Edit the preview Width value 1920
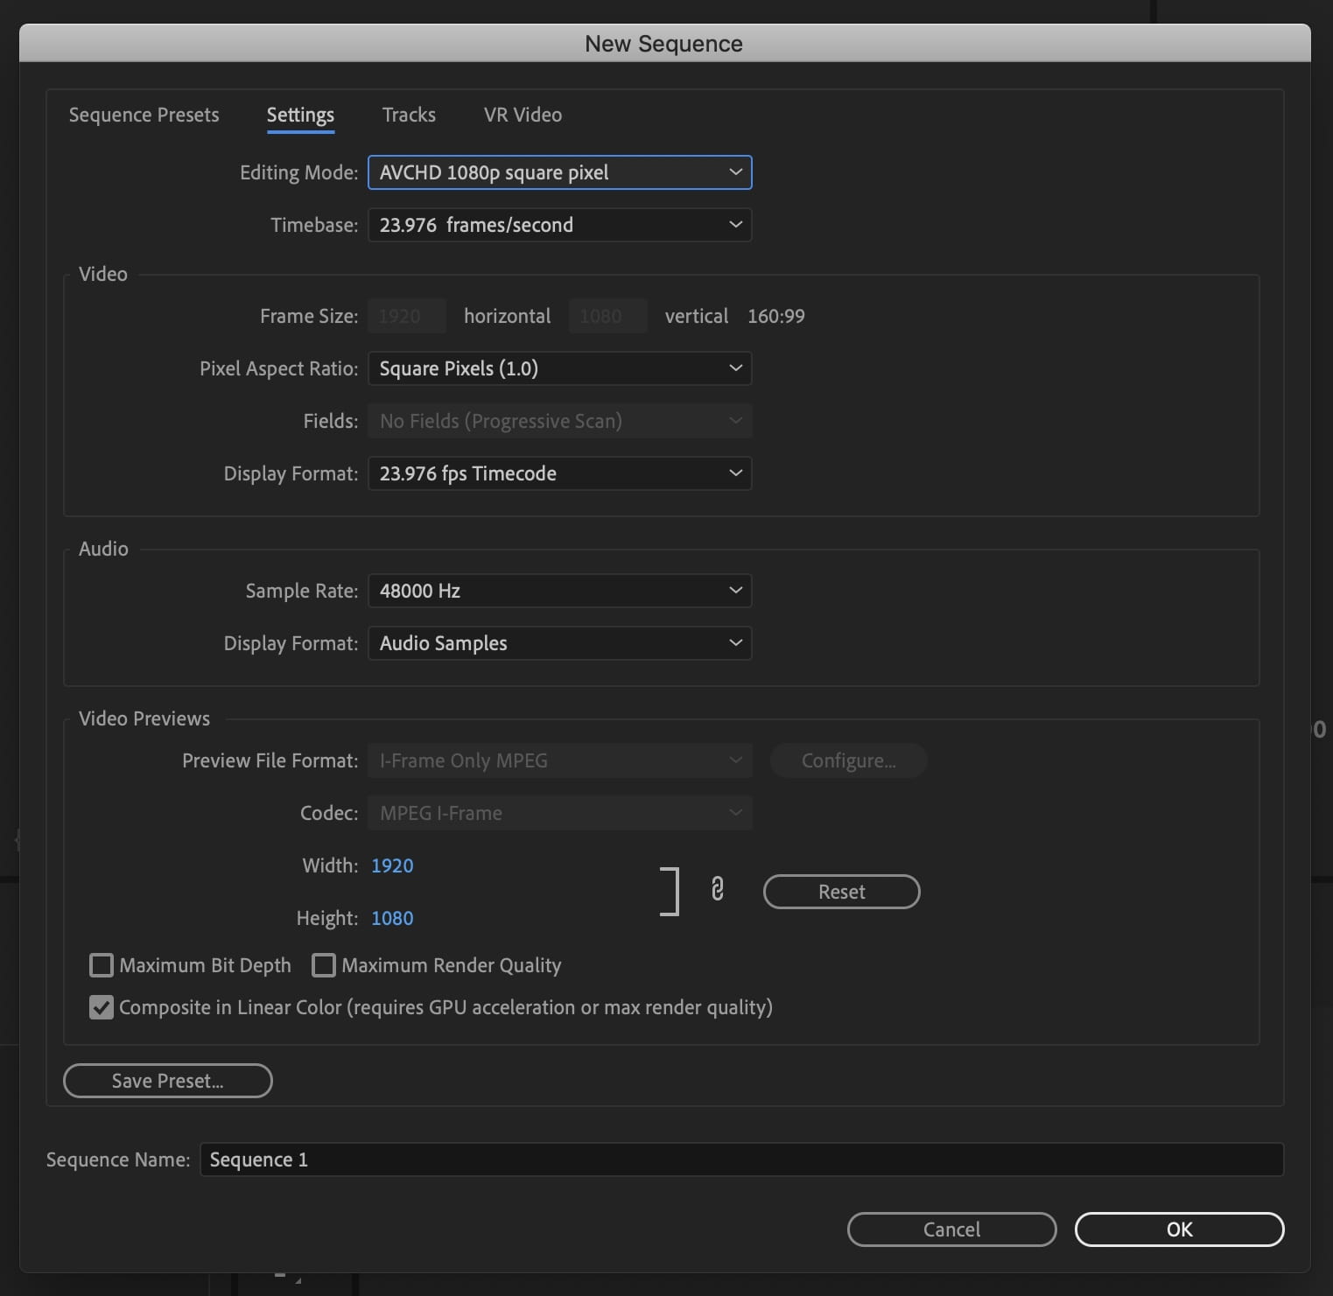 [392, 865]
